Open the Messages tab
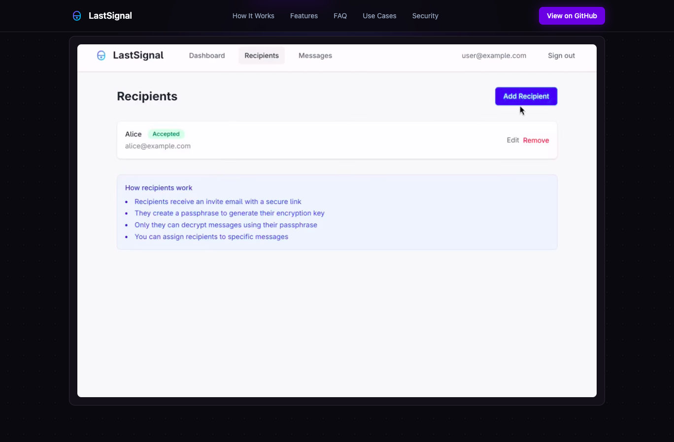Viewport: 674px width, 442px height. 315,56
